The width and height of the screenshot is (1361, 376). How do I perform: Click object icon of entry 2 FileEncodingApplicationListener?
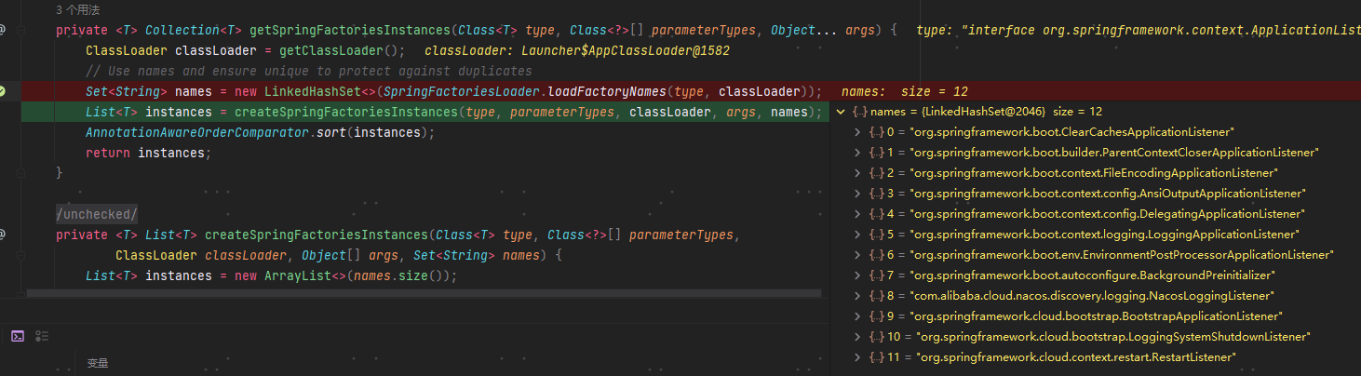pyautogui.click(x=876, y=173)
